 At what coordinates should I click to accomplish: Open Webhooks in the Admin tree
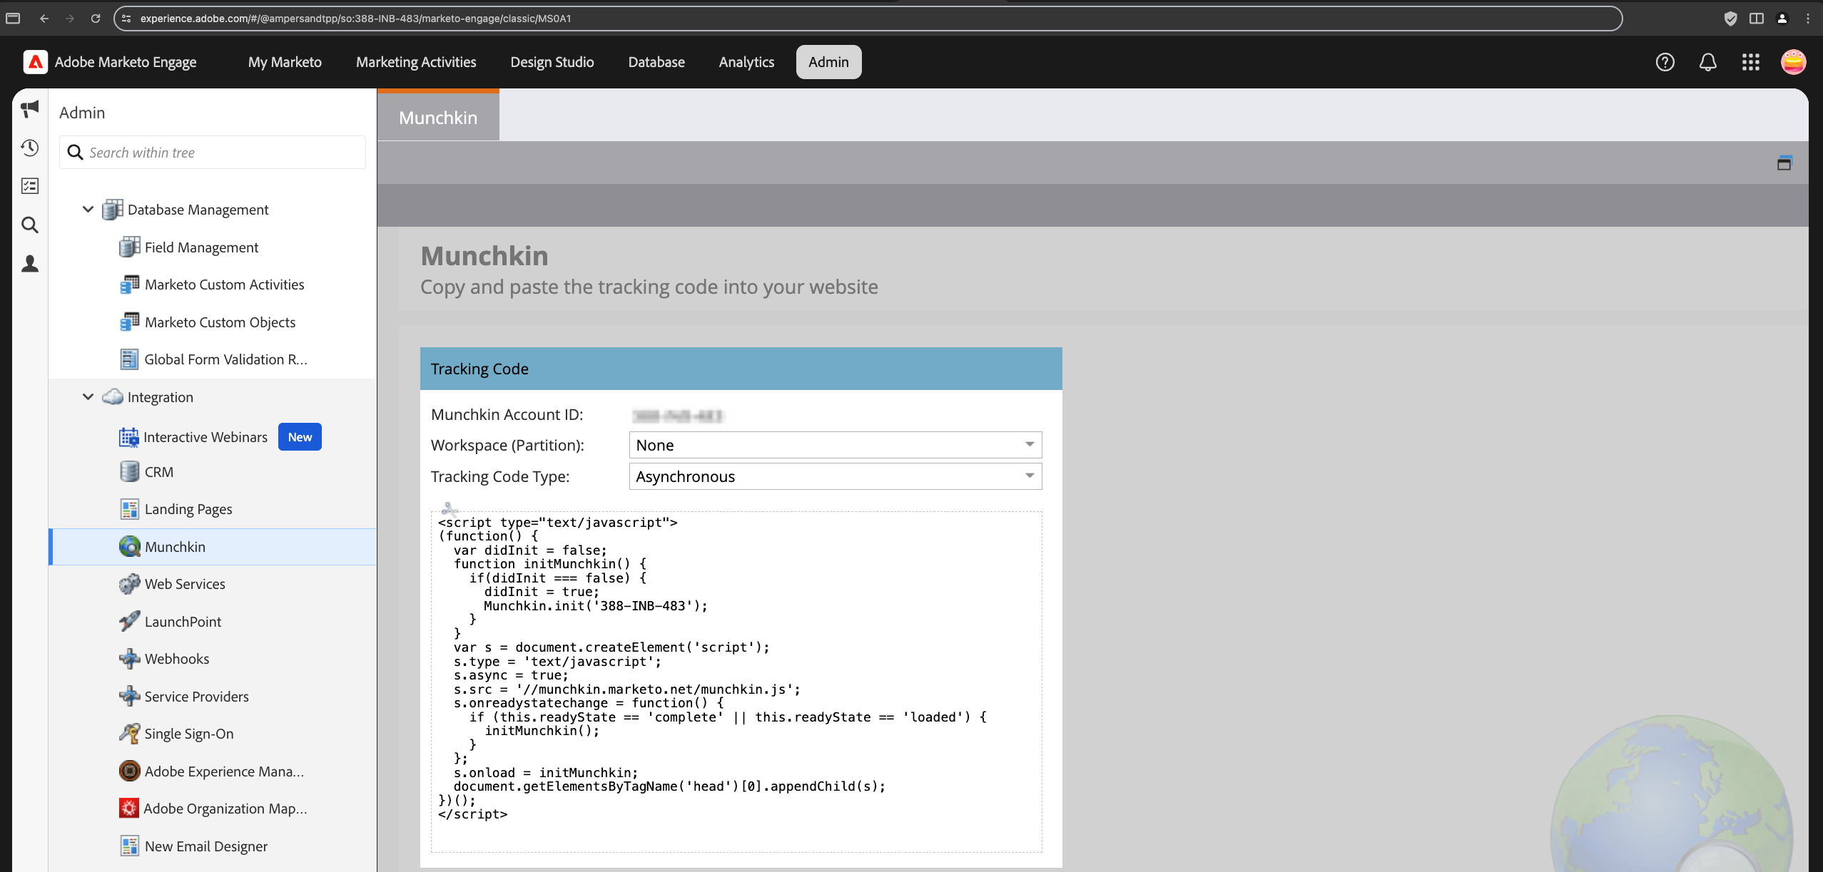coord(176,659)
